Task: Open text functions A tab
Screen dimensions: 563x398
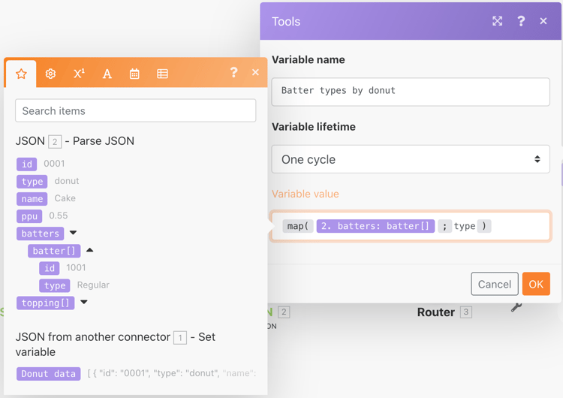Action: 107,74
